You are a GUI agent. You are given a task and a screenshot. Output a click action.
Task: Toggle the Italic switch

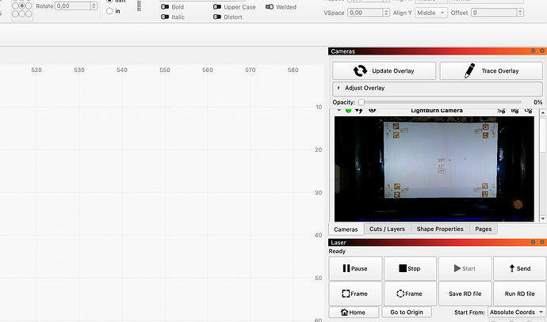click(x=165, y=17)
